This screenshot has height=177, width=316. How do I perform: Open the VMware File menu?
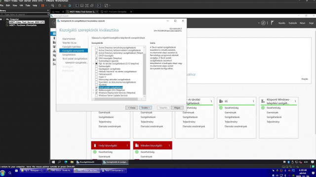click(x=1, y=5)
